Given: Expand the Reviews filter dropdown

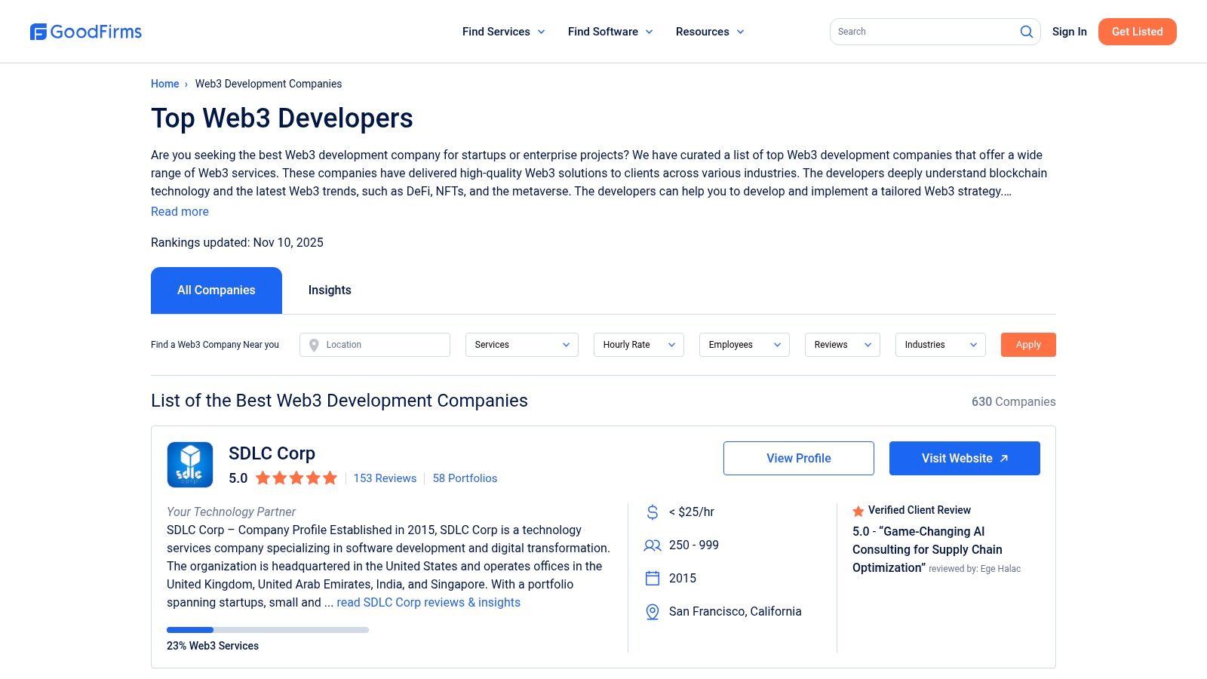Looking at the screenshot, I should 843,345.
